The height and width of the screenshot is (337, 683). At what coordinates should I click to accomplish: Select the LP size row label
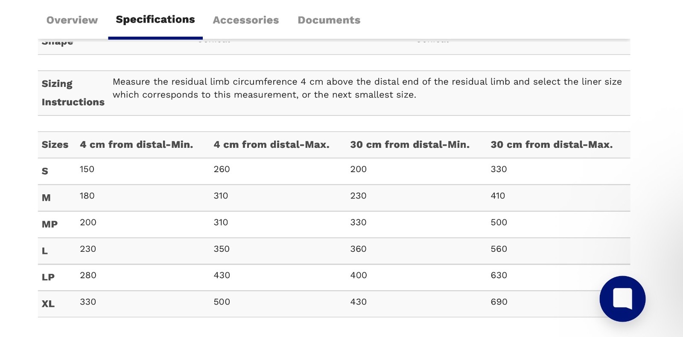(48, 277)
